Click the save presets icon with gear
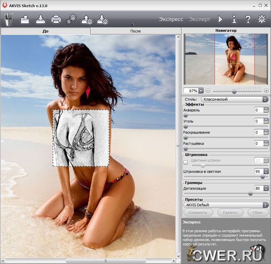 tap(103, 19)
